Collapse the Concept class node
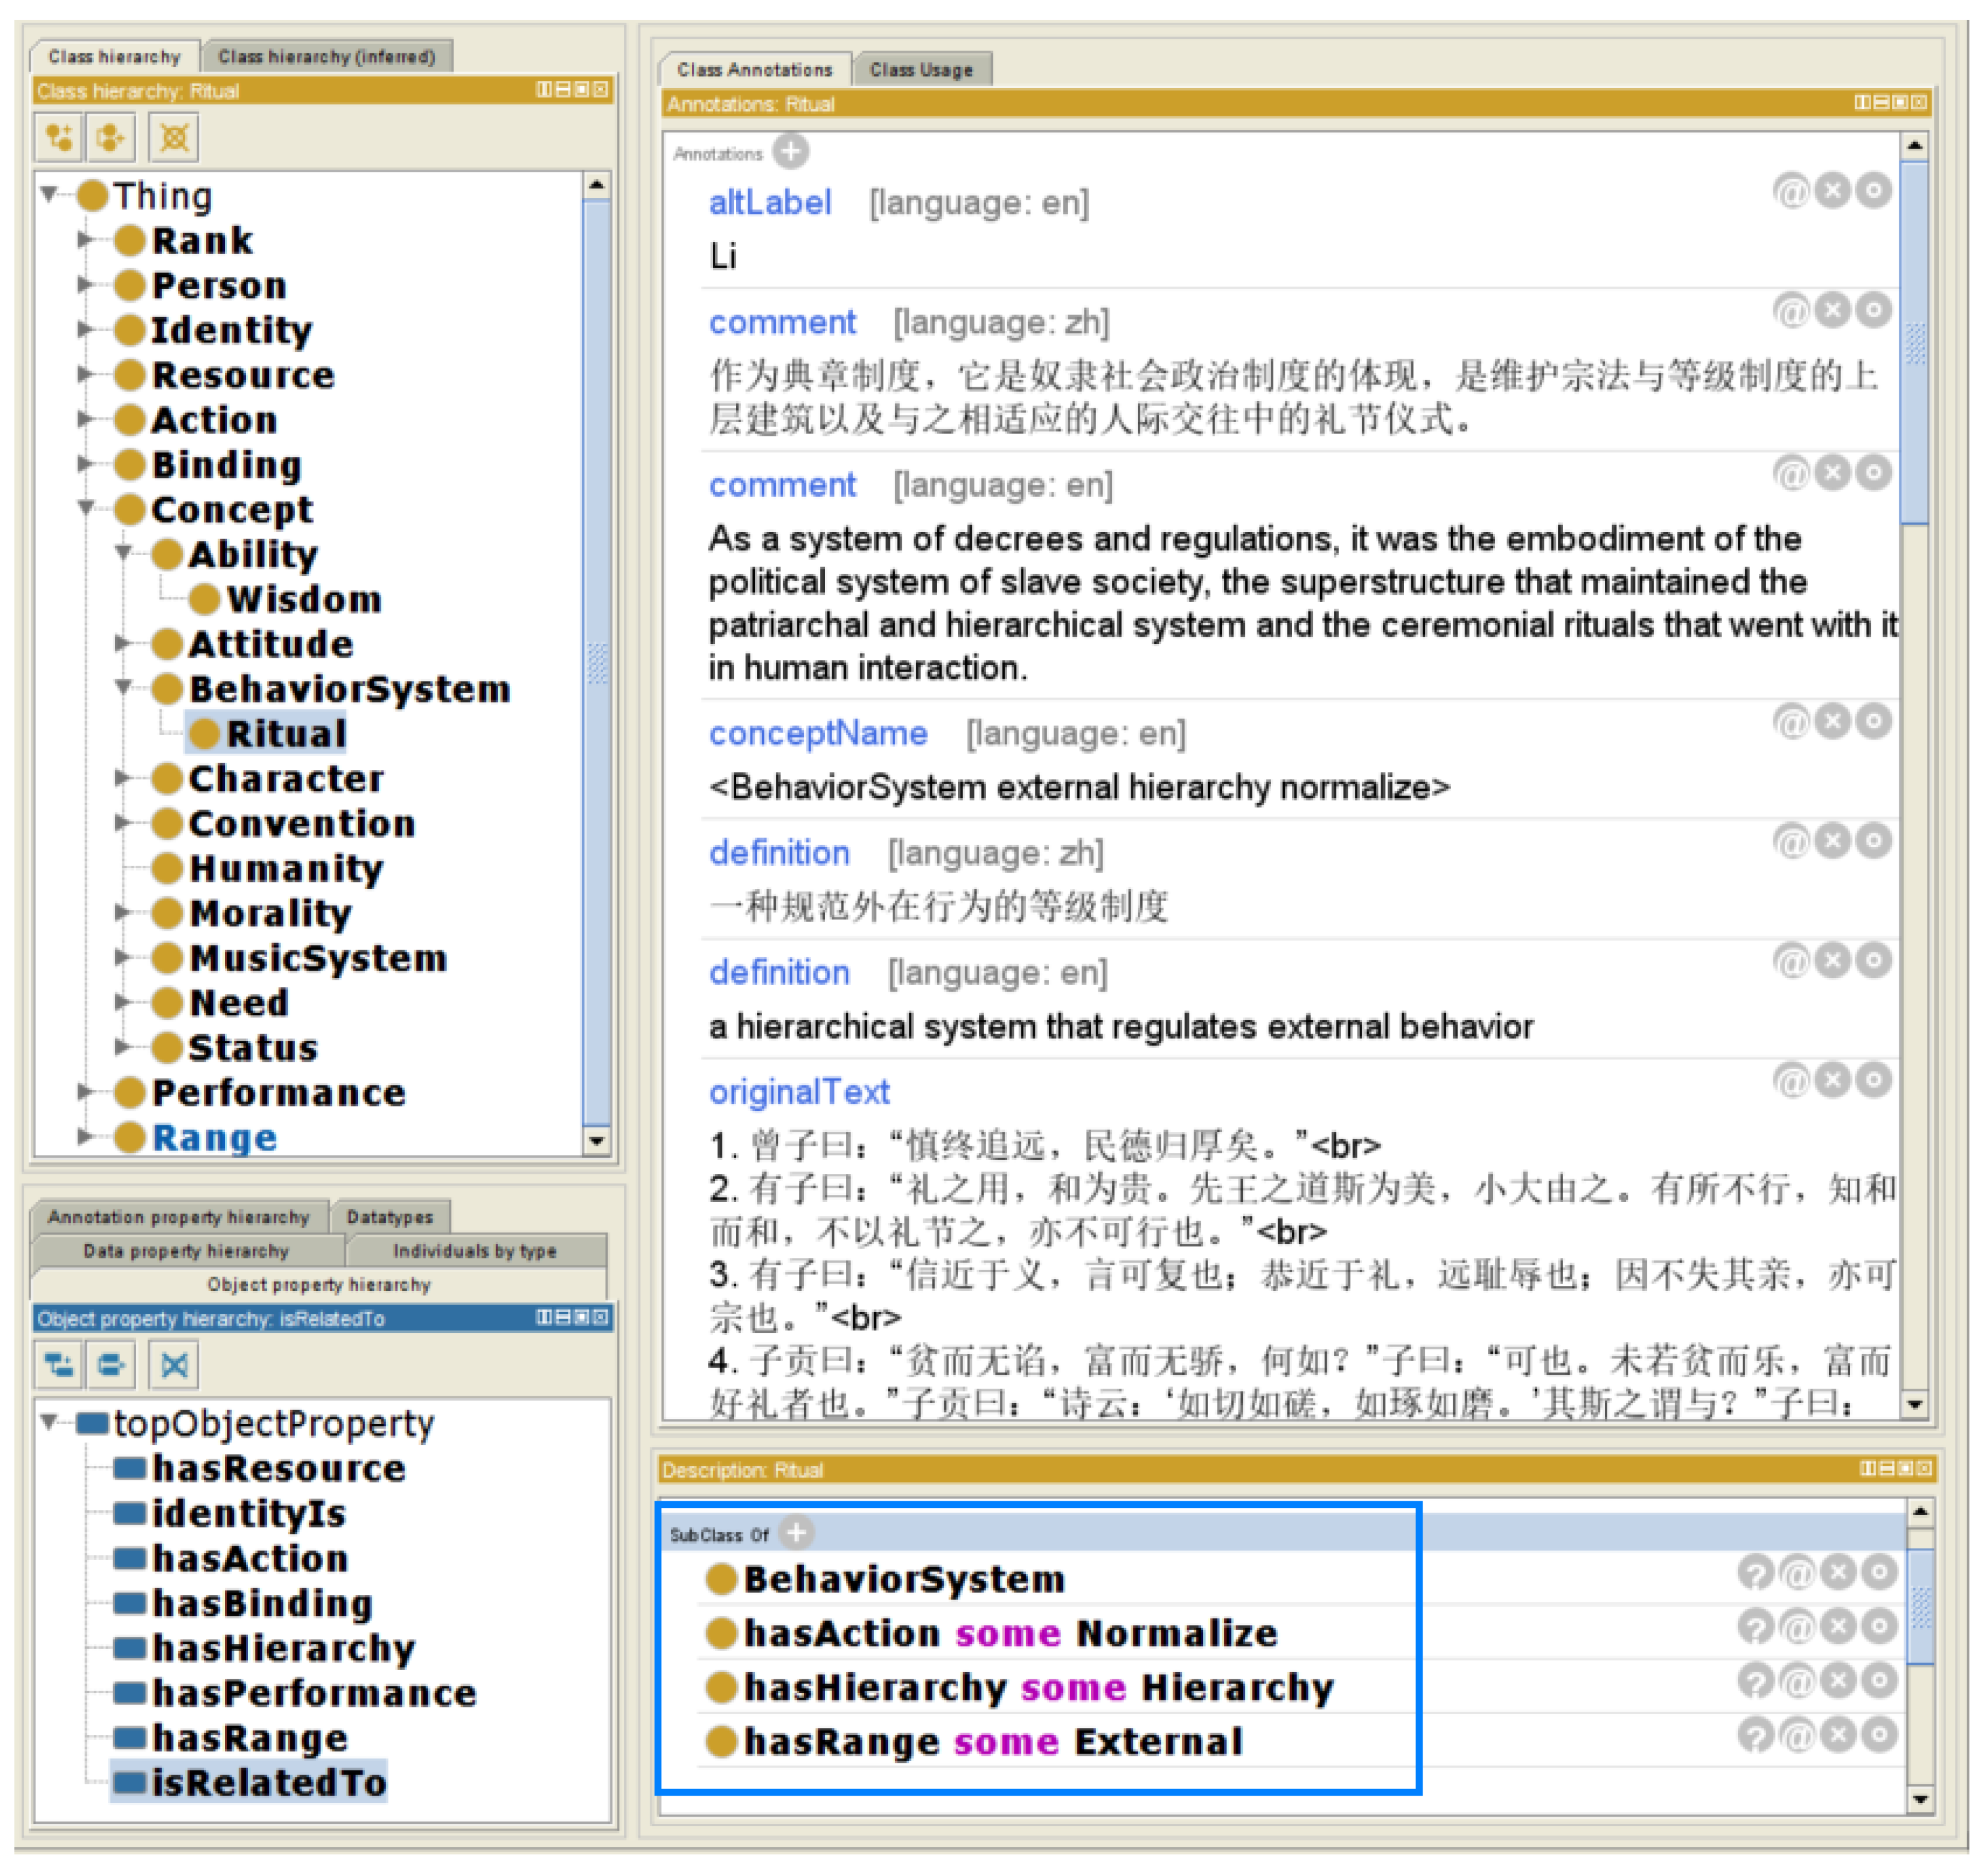Image resolution: width=1988 pixels, height=1870 pixels. 86,508
